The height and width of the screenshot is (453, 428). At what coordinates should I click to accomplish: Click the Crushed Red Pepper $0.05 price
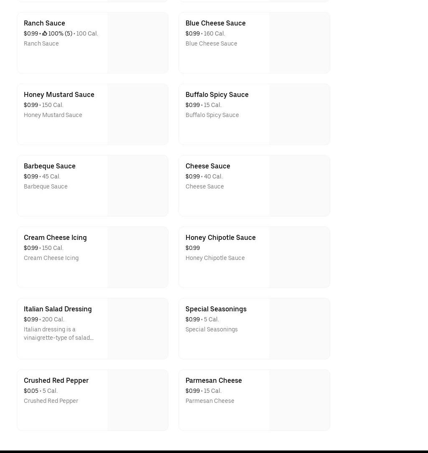point(31,391)
